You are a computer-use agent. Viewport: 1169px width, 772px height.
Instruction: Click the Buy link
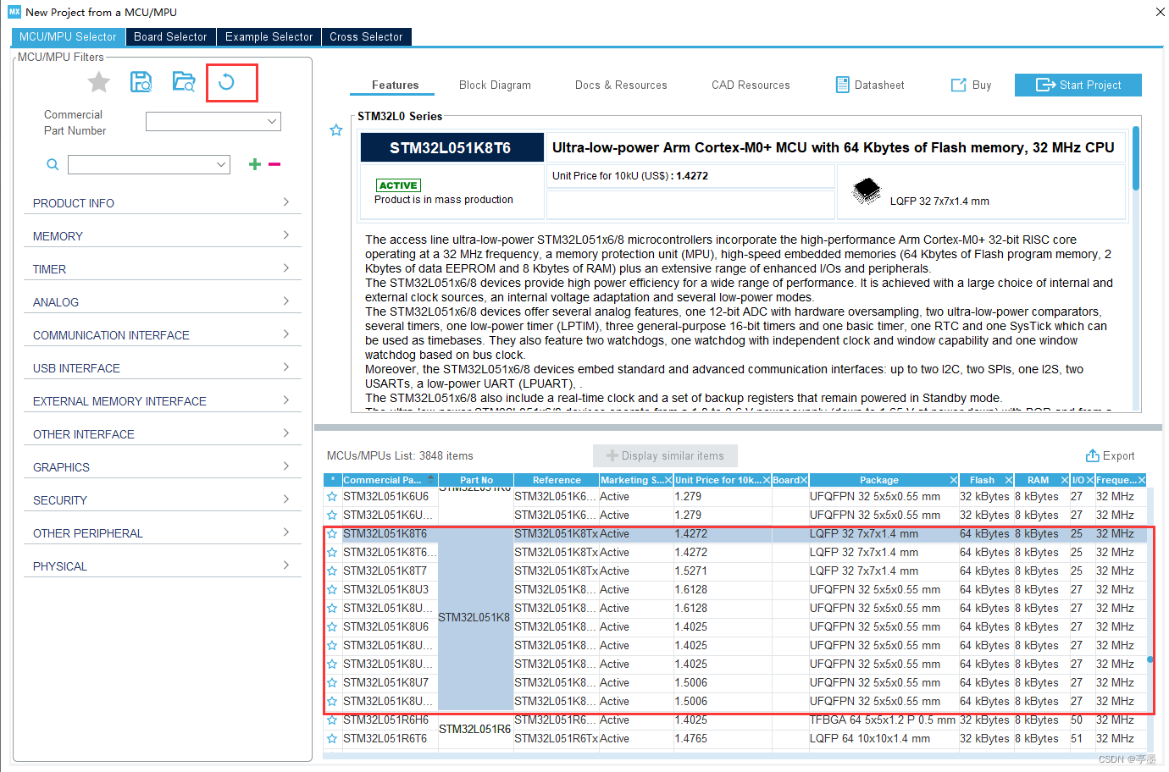coord(972,85)
